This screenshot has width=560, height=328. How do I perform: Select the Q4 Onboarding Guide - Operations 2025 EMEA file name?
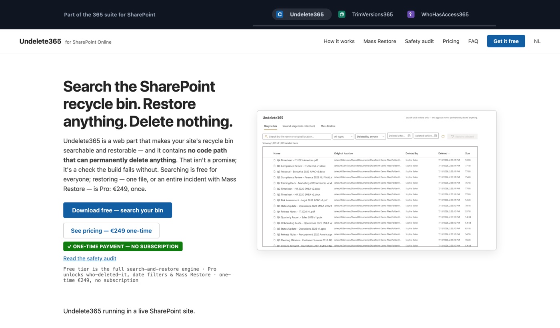tap(304, 223)
